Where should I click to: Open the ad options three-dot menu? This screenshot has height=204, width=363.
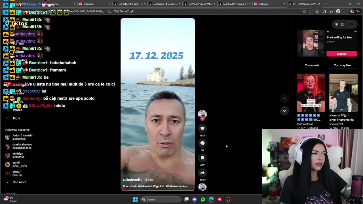[355, 32]
